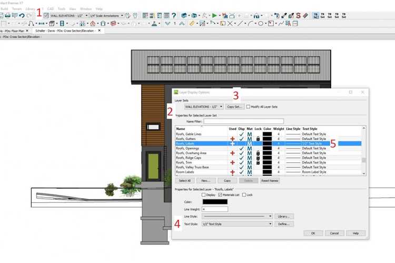This screenshot has height=263, width=395.
Task: Open the Text Style dropdown
Action: pos(238,224)
